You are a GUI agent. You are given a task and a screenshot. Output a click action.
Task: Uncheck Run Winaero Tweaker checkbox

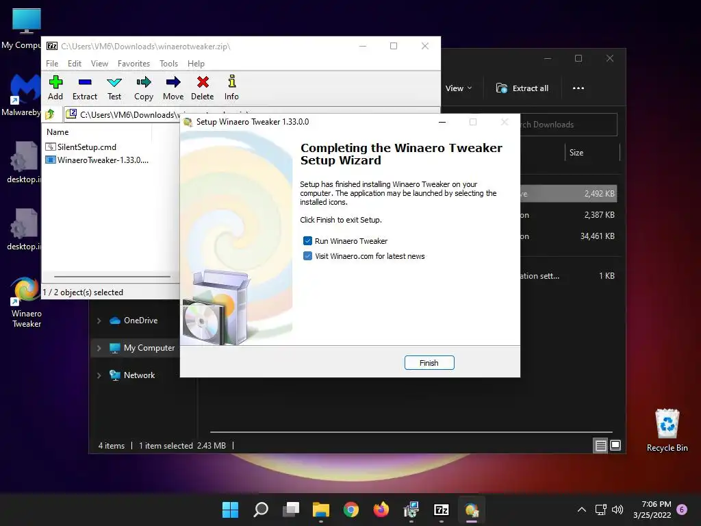point(307,241)
